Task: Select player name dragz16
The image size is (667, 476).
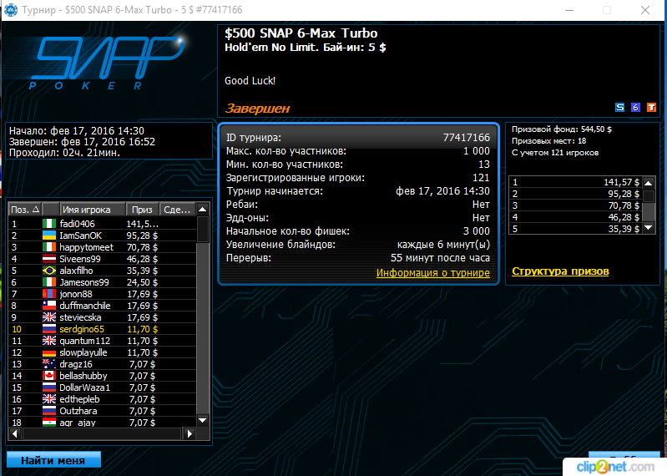Action: 76,364
